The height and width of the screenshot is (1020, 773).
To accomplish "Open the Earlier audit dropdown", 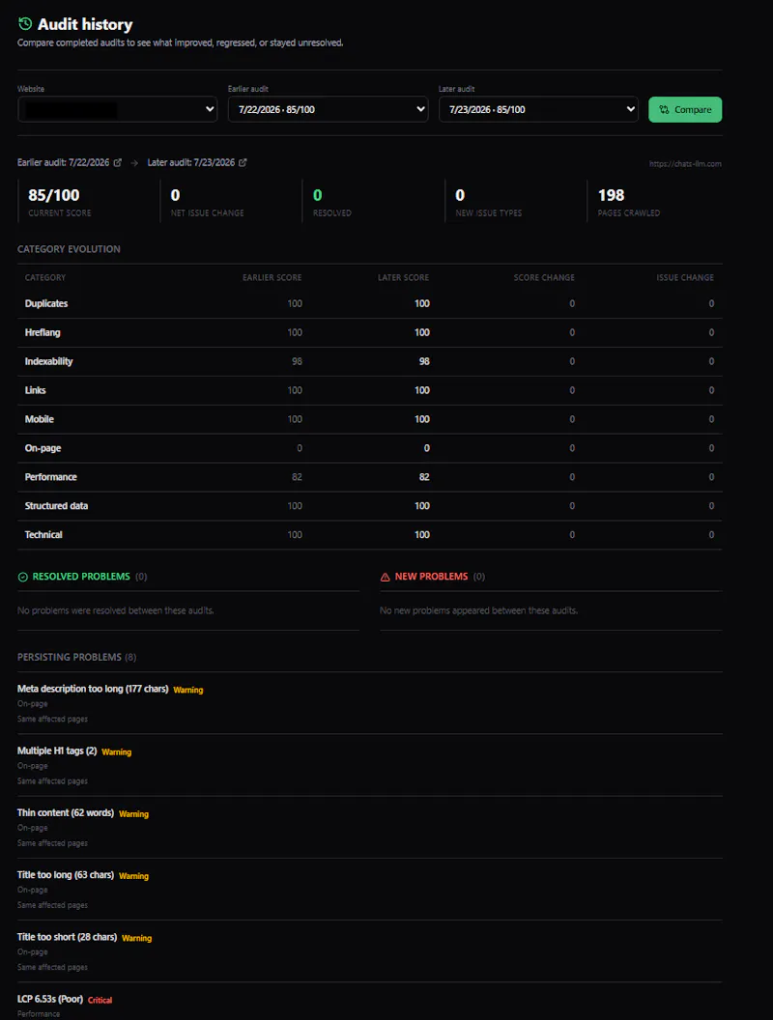I will 328,109.
